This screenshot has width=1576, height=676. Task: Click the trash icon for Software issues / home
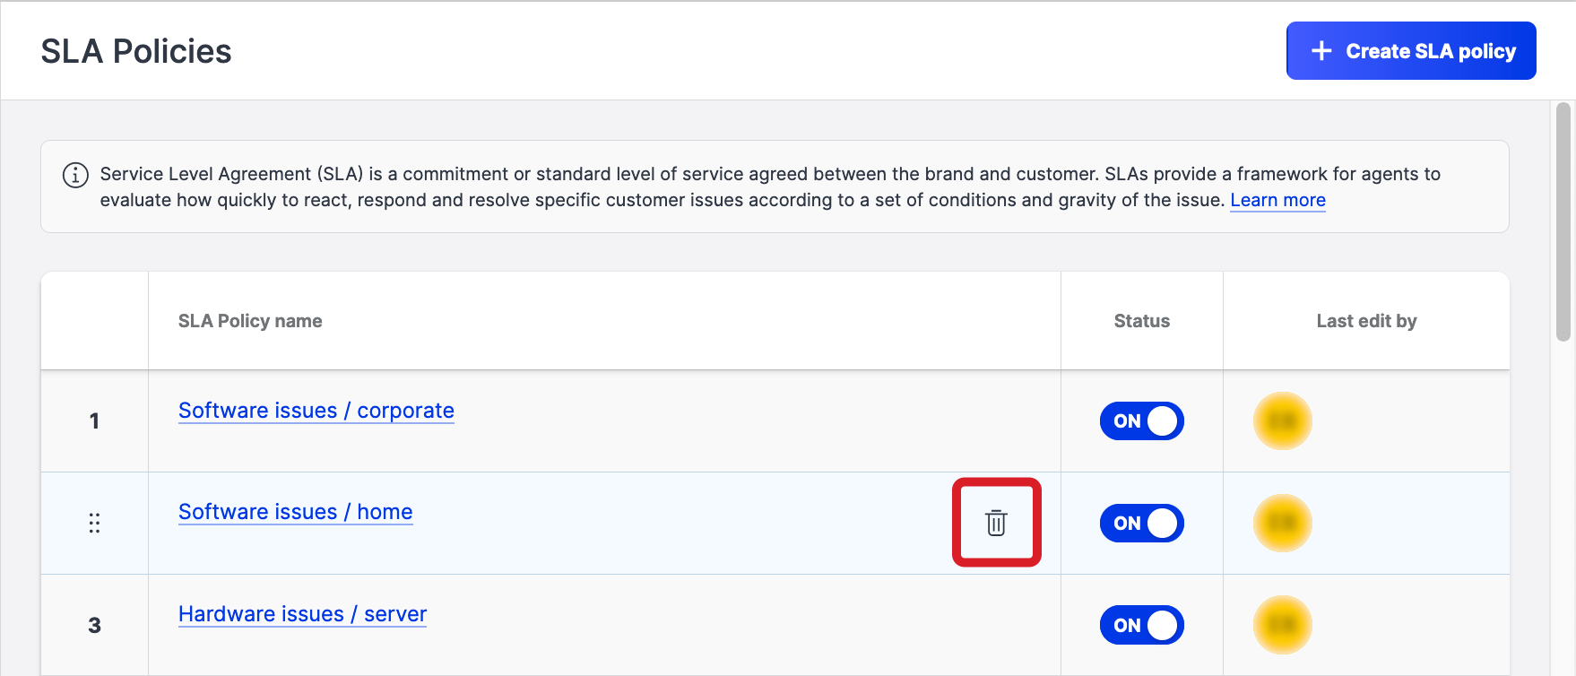click(996, 523)
